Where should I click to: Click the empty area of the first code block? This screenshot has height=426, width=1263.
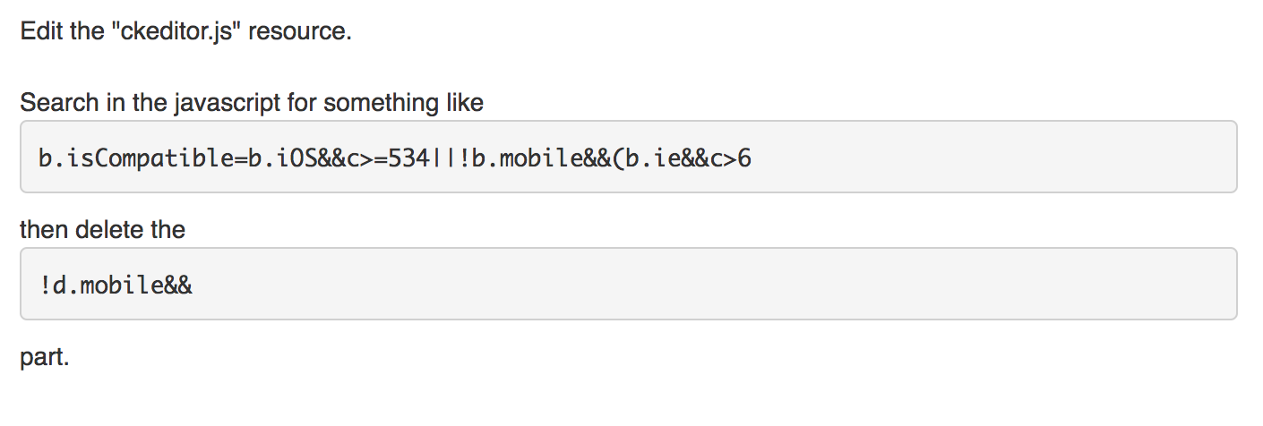[985, 158]
